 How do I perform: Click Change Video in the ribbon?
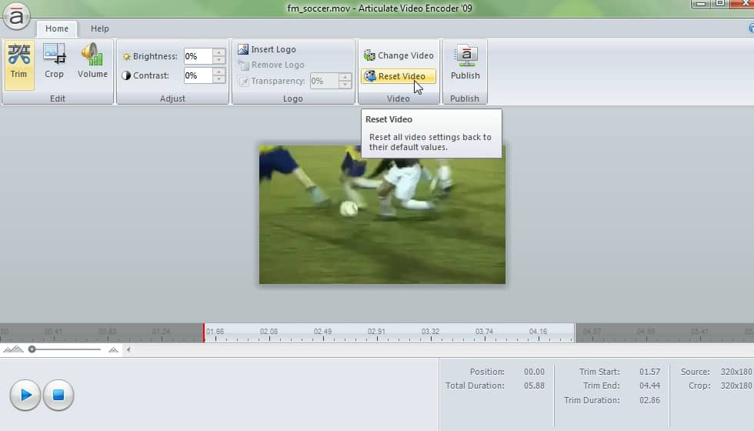(399, 55)
